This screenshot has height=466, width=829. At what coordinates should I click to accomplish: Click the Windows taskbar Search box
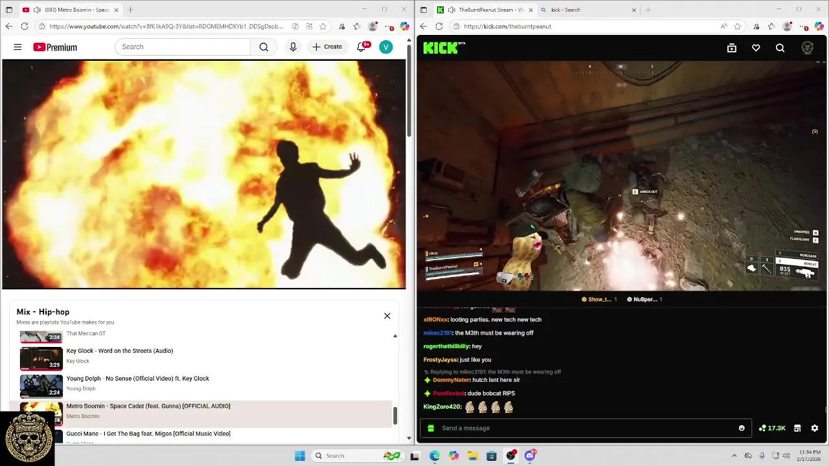click(x=356, y=456)
